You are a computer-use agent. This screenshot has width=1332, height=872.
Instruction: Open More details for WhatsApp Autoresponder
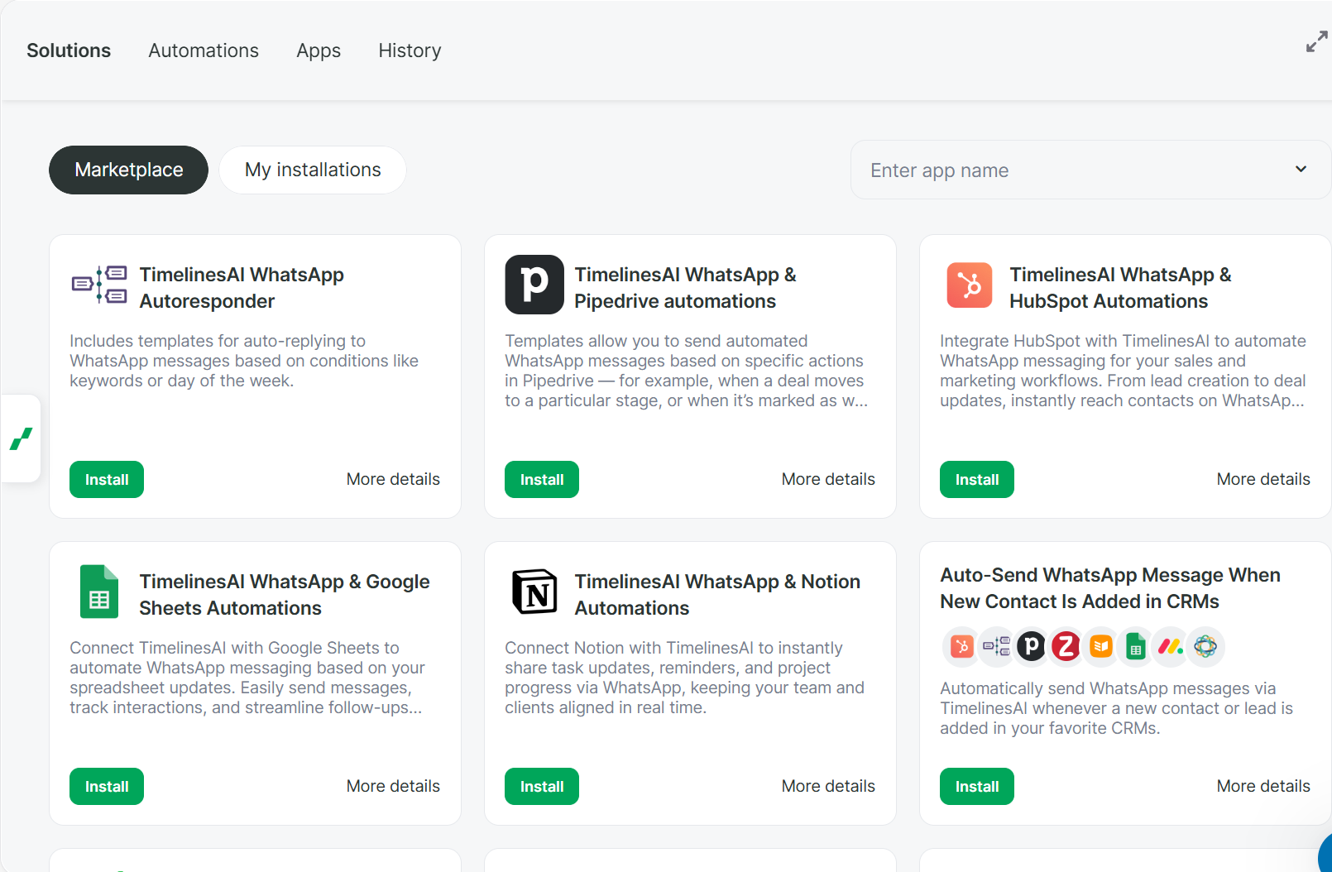[393, 479]
